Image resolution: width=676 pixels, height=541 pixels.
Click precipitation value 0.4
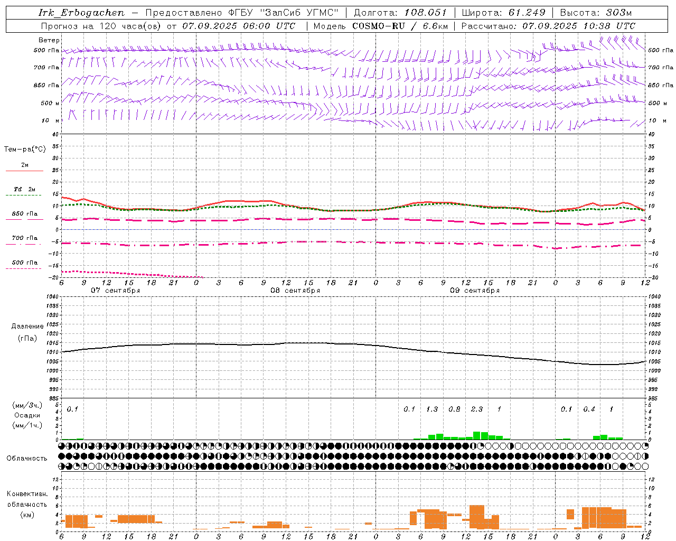coord(589,409)
